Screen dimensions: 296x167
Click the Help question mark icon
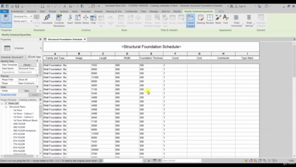266,6
